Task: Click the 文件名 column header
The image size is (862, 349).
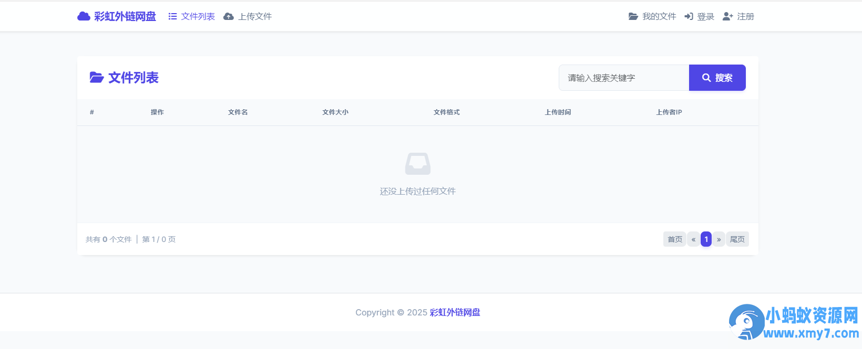Action: click(238, 112)
